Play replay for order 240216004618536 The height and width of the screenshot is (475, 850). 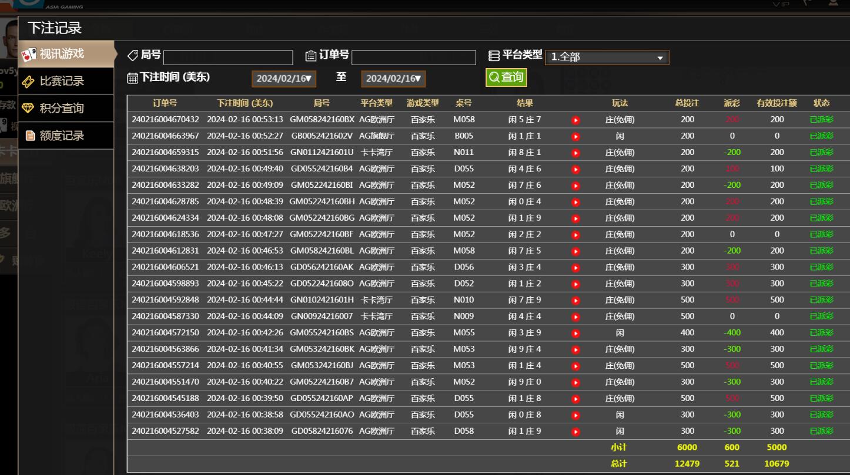coord(575,235)
